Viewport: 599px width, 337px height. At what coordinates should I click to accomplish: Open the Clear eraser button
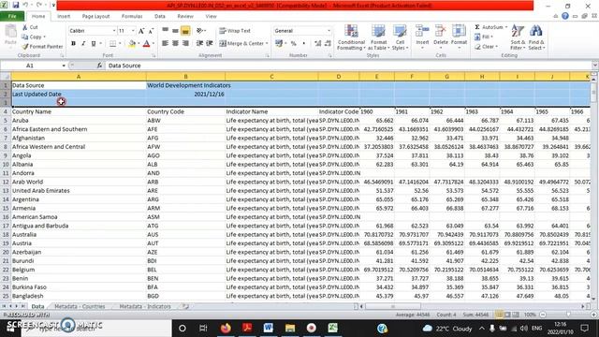click(487, 47)
